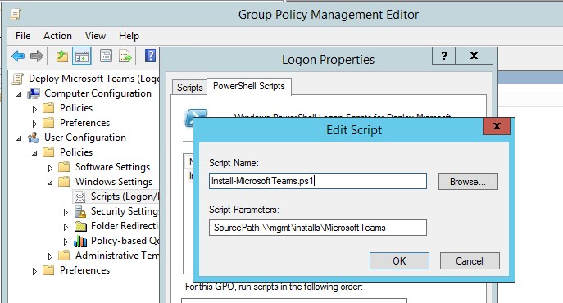Expand Preferences under User Configuration
The height and width of the screenshot is (303, 563).
point(34,271)
